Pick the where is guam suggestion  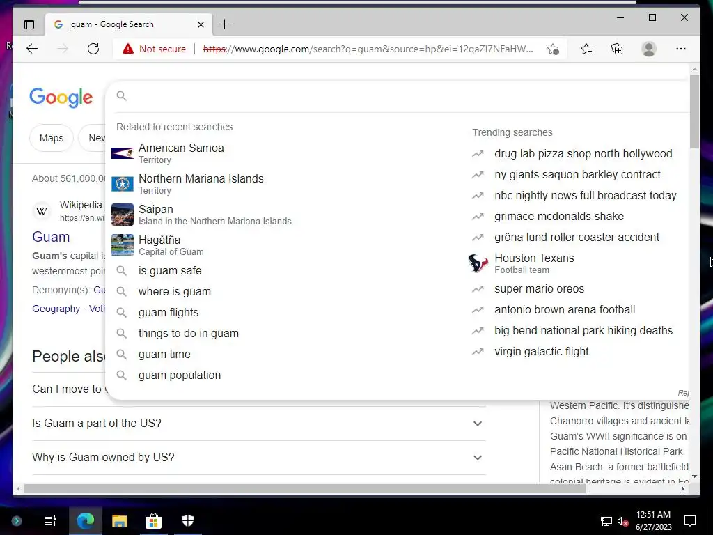[175, 292]
